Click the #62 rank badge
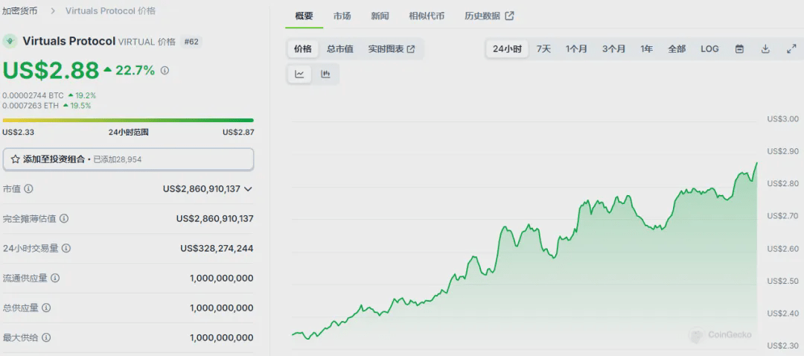The image size is (804, 356). tap(191, 42)
